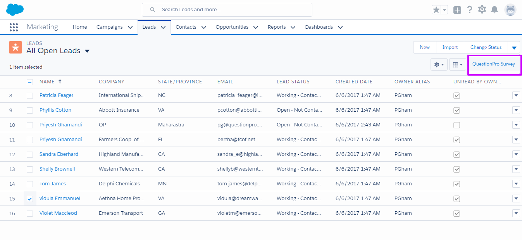This screenshot has height=240, width=522.
Task: Select the Patricia Feager row checkbox
Action: (30, 95)
